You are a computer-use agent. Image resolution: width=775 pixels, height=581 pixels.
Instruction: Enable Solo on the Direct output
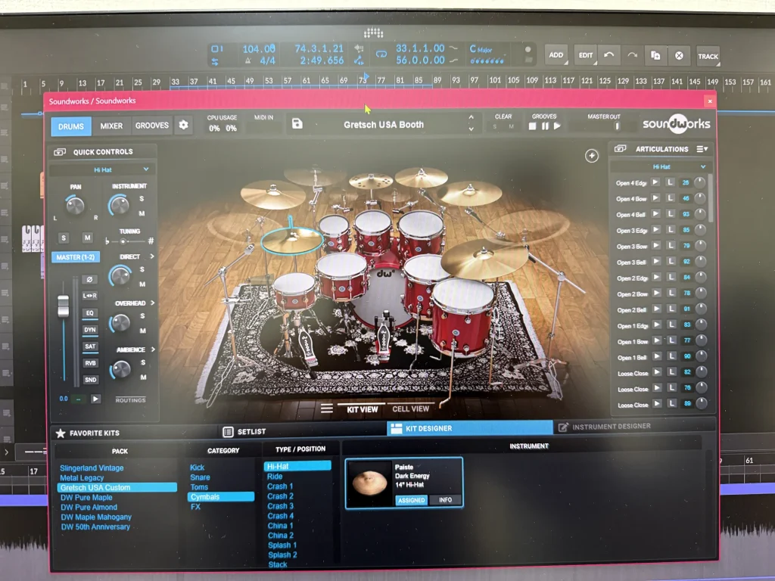(142, 268)
